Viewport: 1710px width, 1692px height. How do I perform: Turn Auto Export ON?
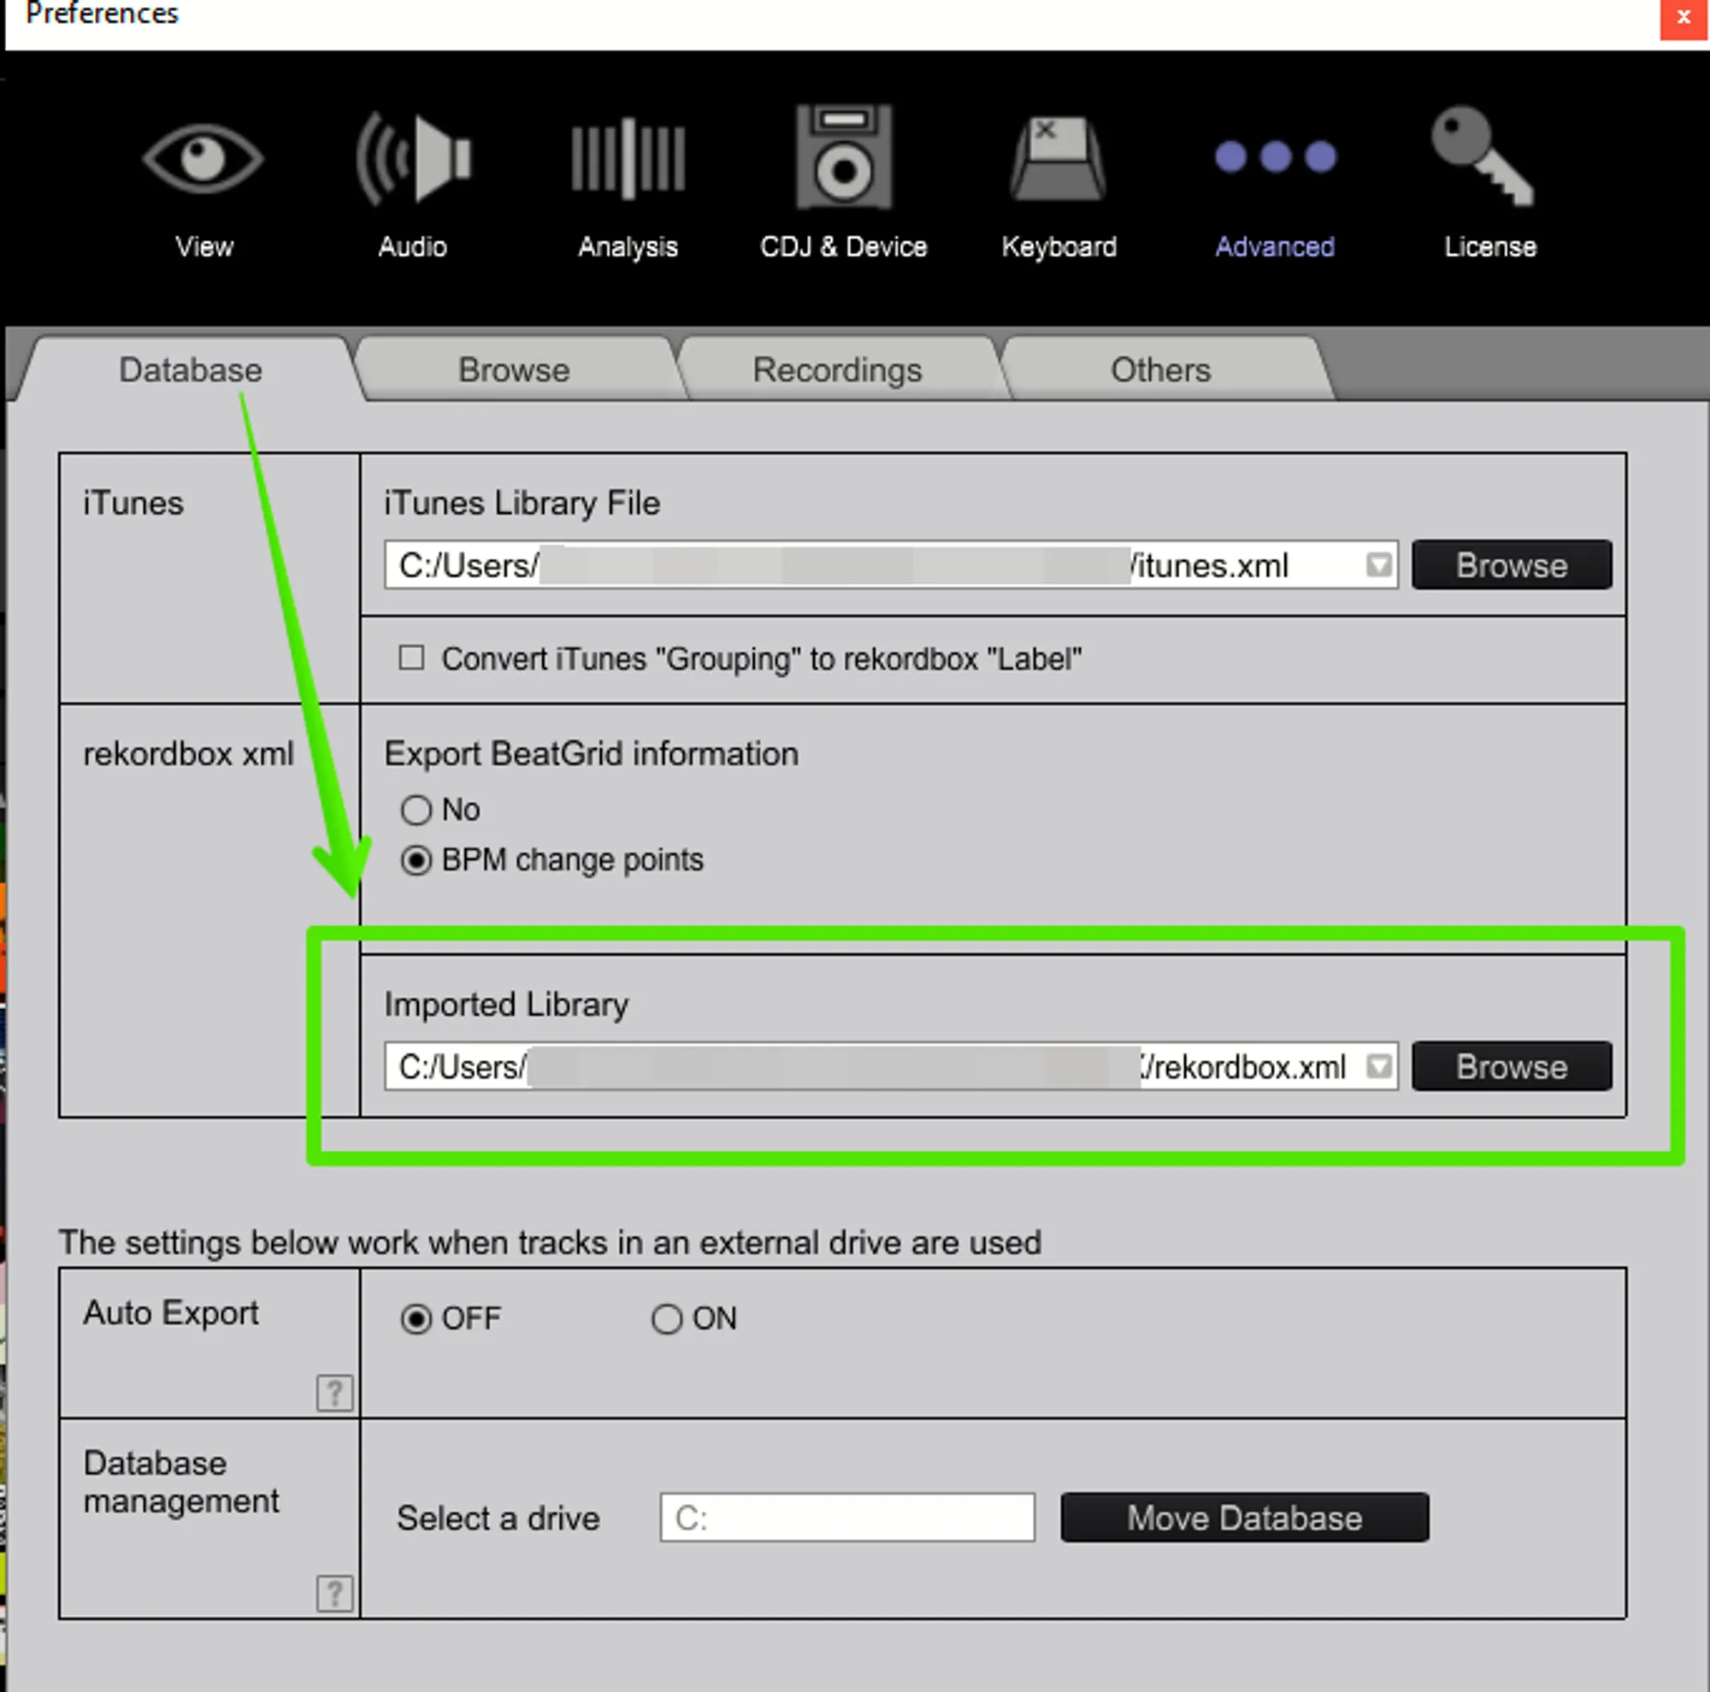click(x=667, y=1318)
